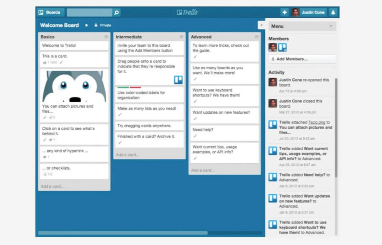This screenshot has height=245, width=382.
Task: Add a card to the Intermediate list
Action: 128,155
